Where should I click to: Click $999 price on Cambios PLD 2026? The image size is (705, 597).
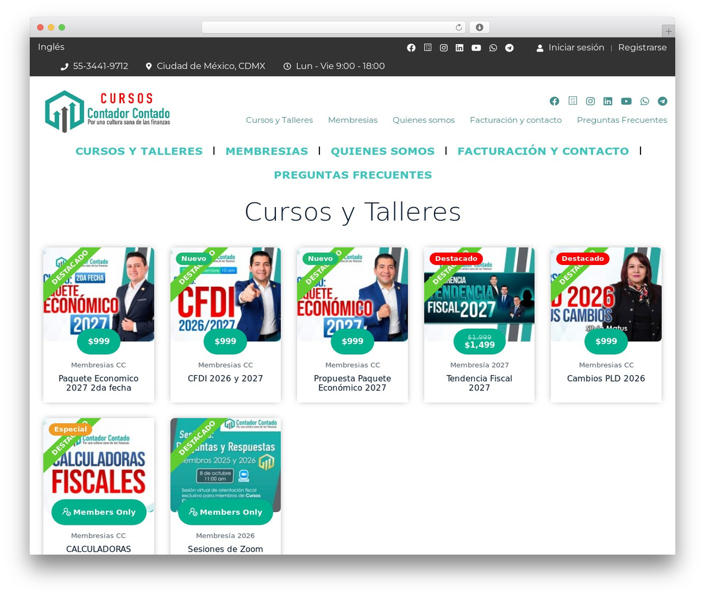click(606, 341)
